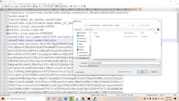The image size is (179, 101).
Task: Open the Search menu
Action: click(x=10, y=4)
